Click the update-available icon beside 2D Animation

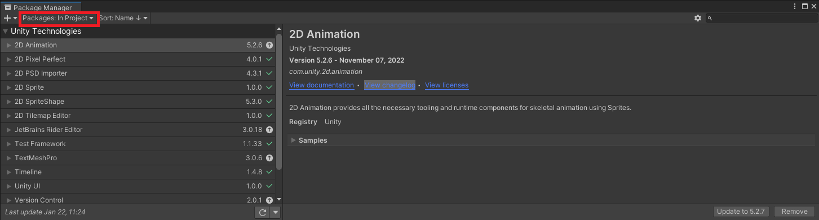click(x=269, y=45)
